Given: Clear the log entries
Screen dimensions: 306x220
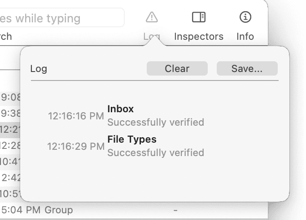Looking at the screenshot, I should (177, 68).
